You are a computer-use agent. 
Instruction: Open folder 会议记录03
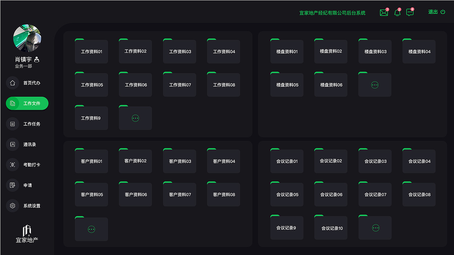[375, 161]
